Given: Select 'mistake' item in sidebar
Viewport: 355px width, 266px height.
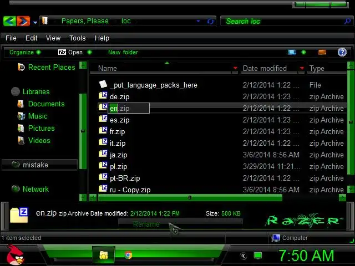Looking at the screenshot, I should pyautogui.click(x=39, y=165).
